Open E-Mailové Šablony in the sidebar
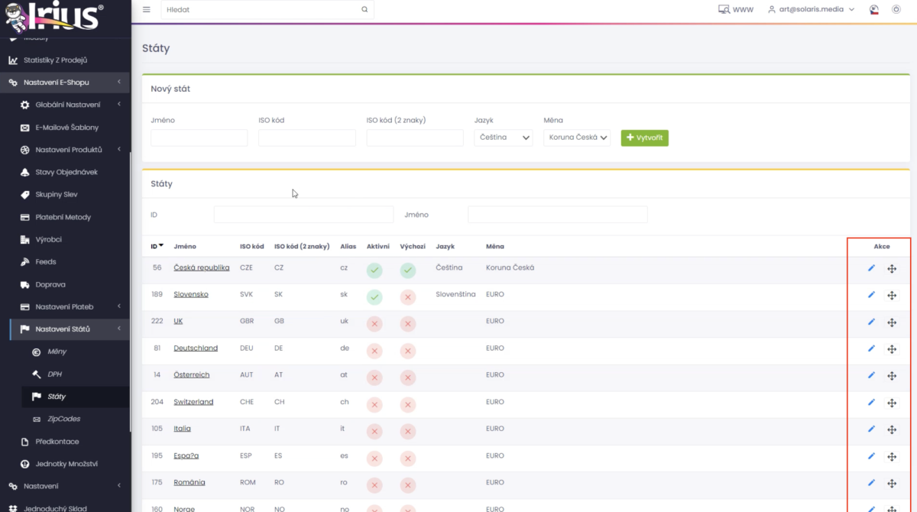The image size is (917, 512). coord(66,128)
